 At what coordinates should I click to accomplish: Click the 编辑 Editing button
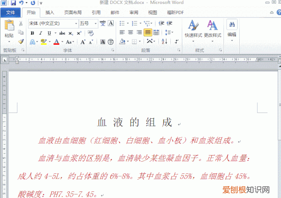click(x=232, y=30)
